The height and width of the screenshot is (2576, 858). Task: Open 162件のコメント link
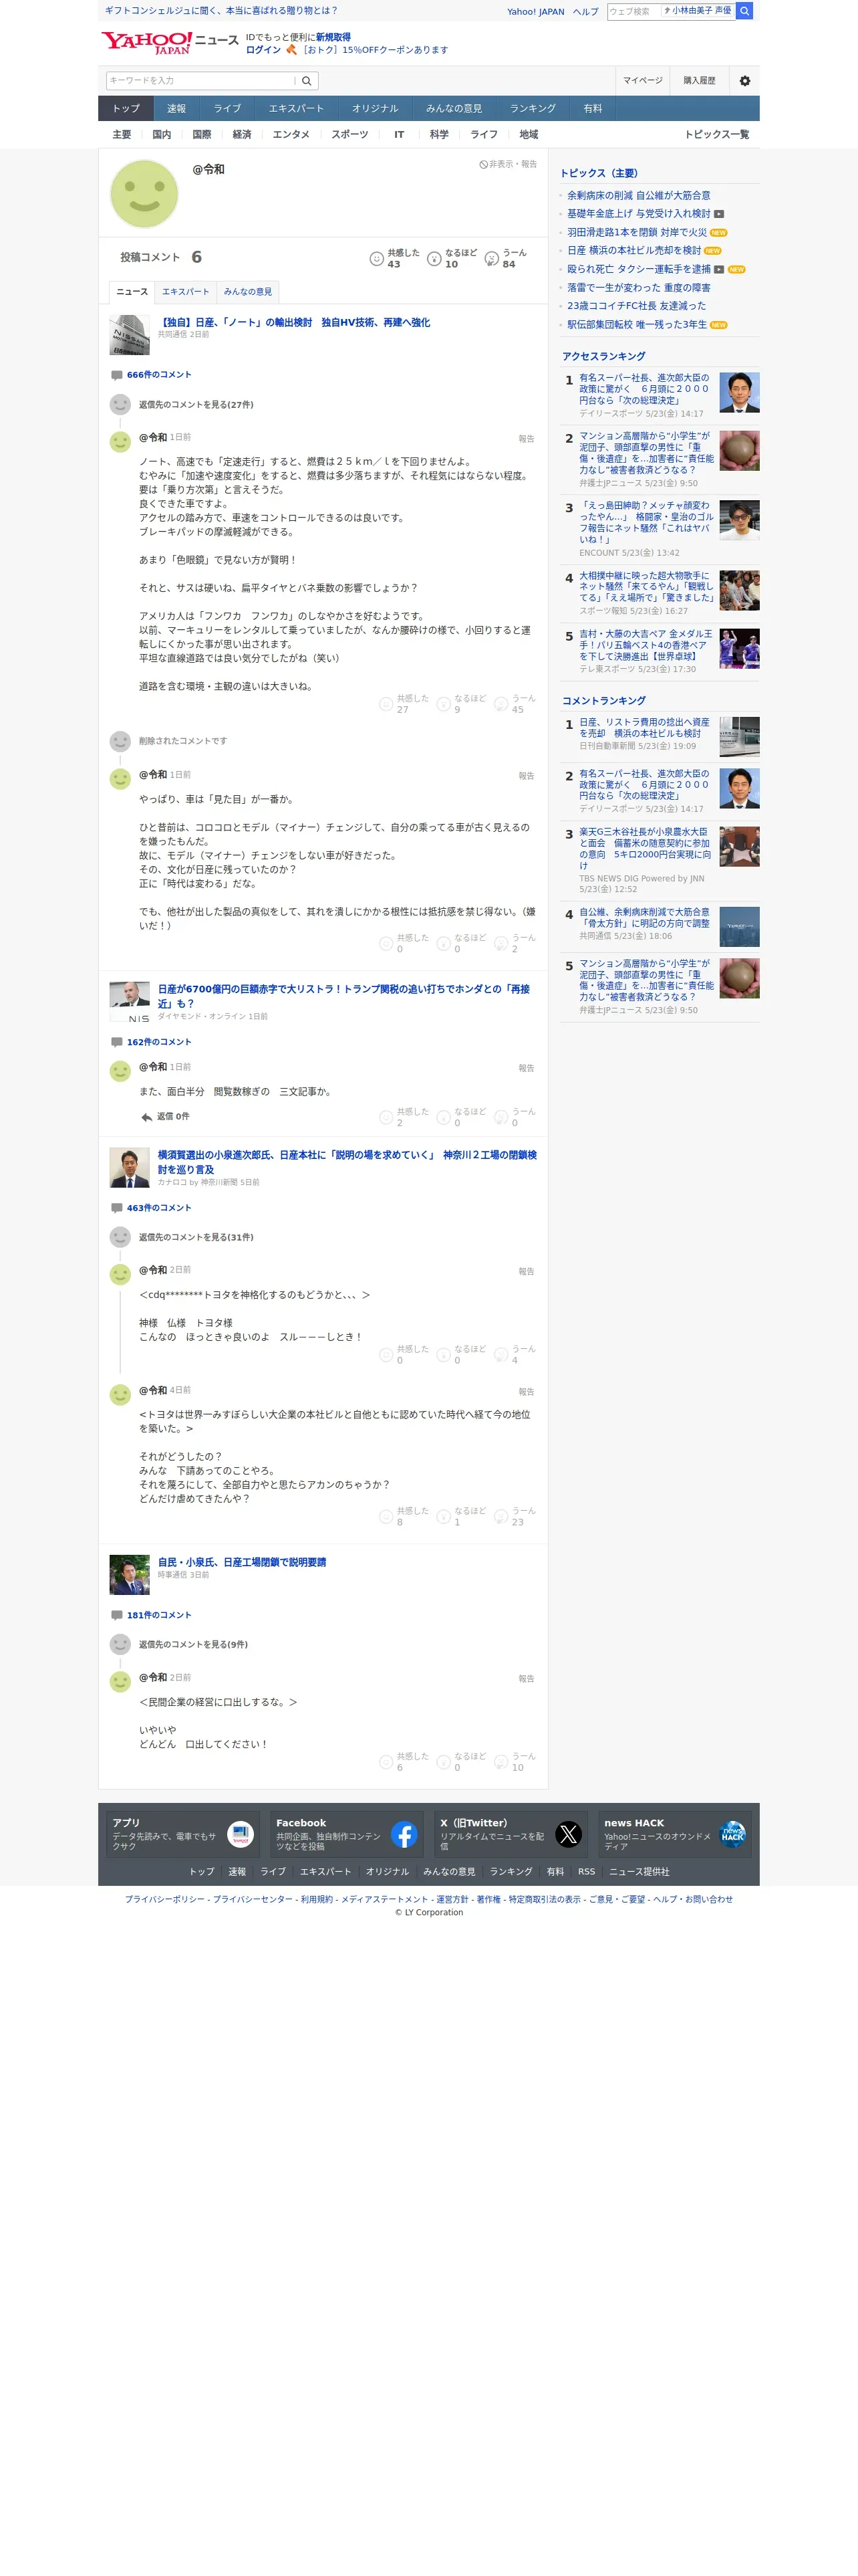tap(159, 1042)
